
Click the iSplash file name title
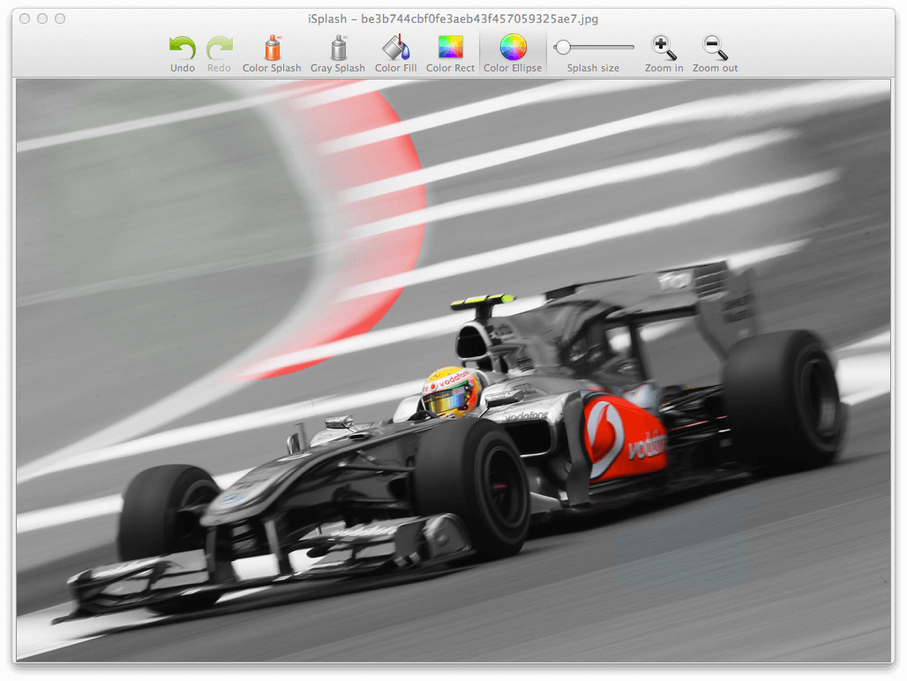pos(453,19)
